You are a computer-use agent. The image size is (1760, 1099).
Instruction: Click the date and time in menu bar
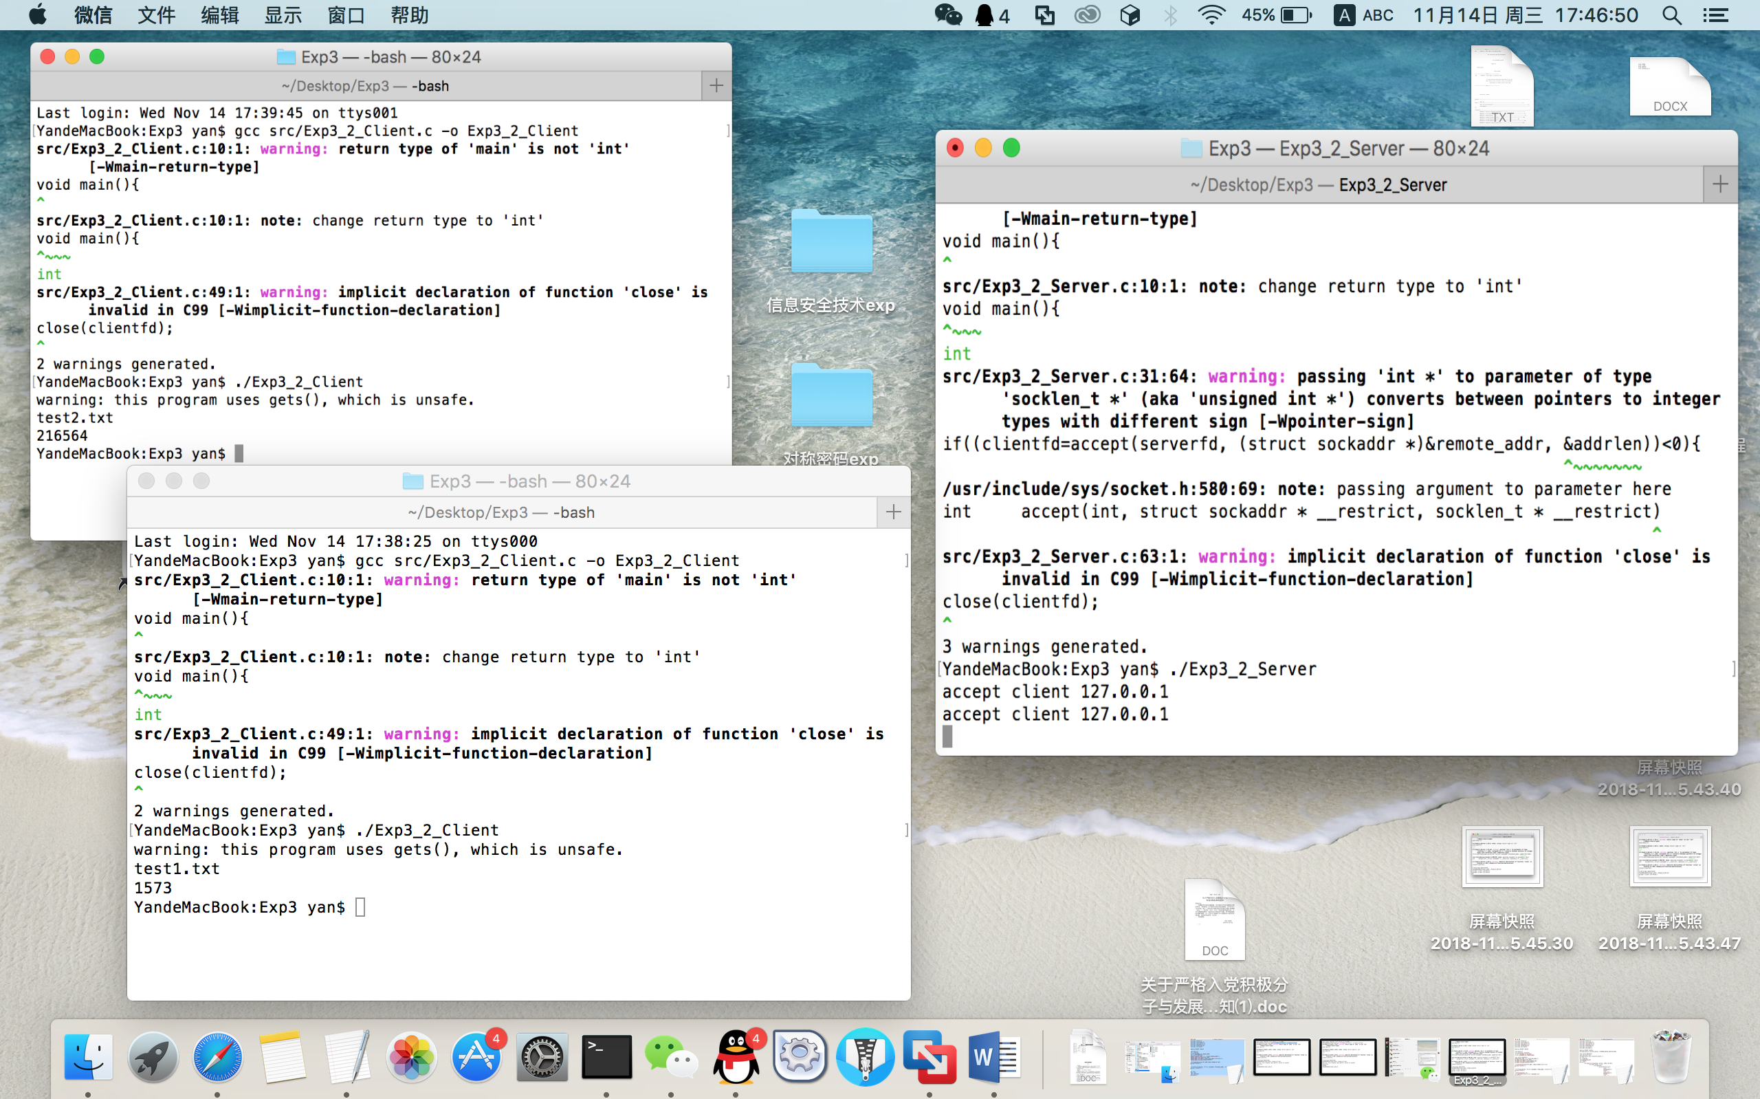click(x=1526, y=14)
